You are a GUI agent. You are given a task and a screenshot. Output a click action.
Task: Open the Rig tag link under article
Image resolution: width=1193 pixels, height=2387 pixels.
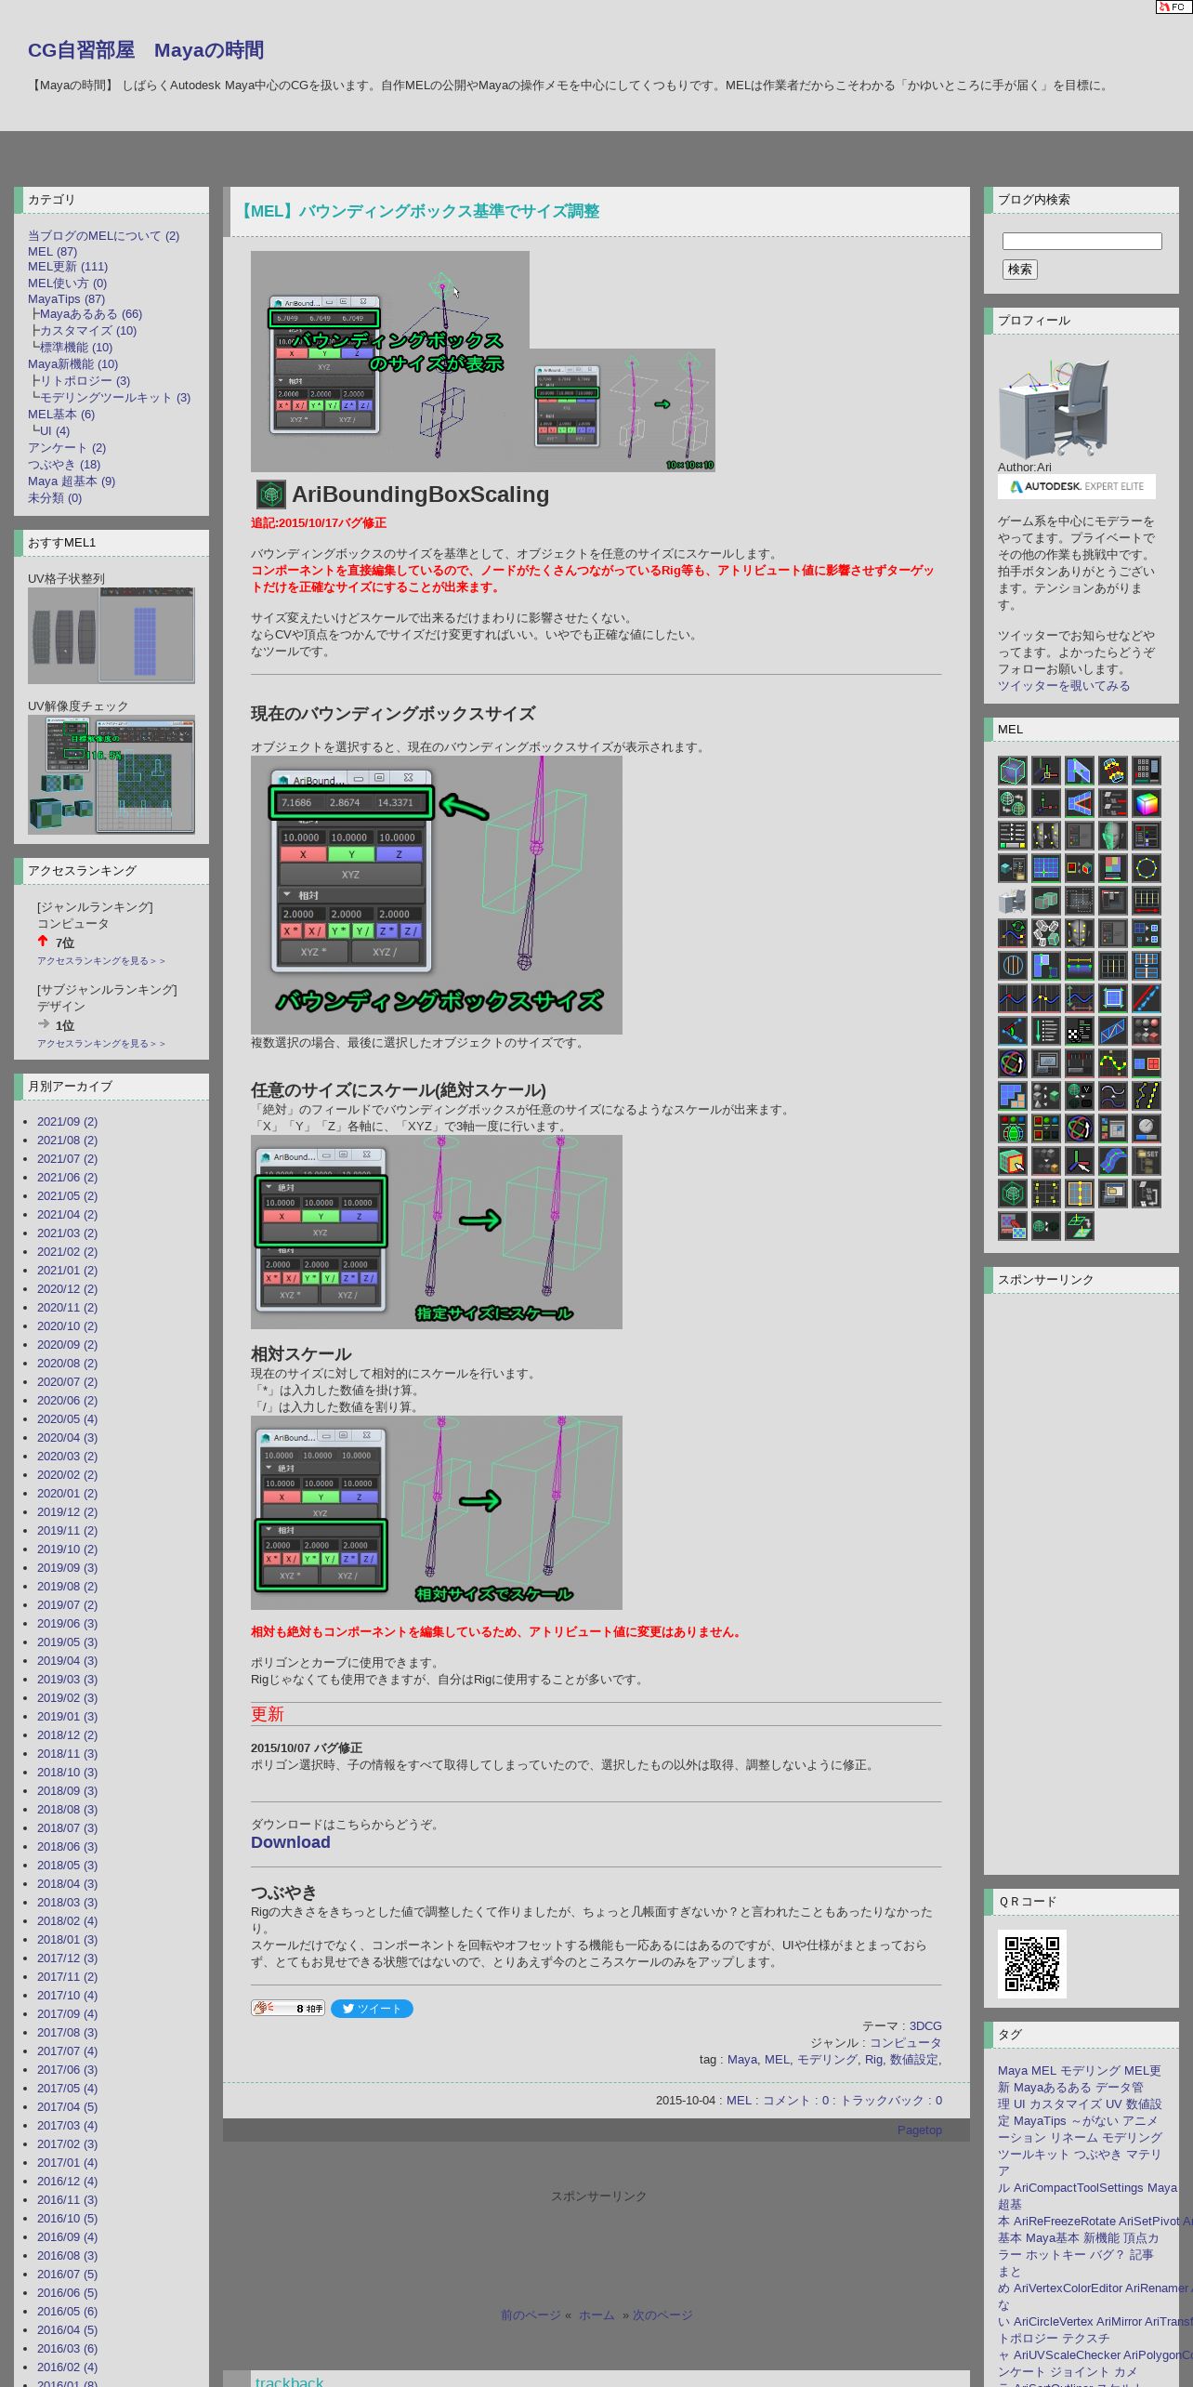(873, 2059)
